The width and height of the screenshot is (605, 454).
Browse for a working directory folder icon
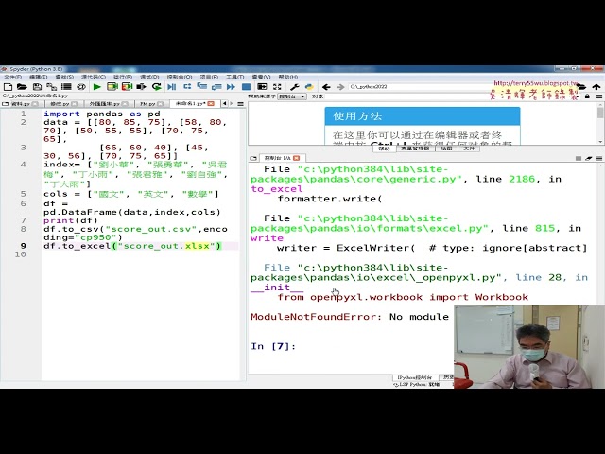[581, 87]
